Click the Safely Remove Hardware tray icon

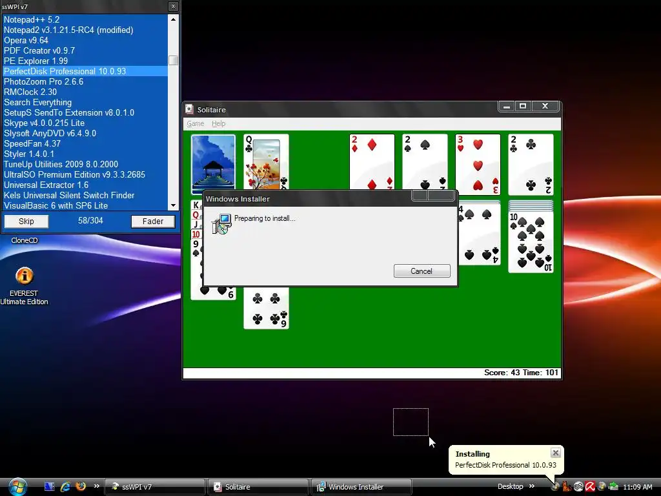[613, 487]
